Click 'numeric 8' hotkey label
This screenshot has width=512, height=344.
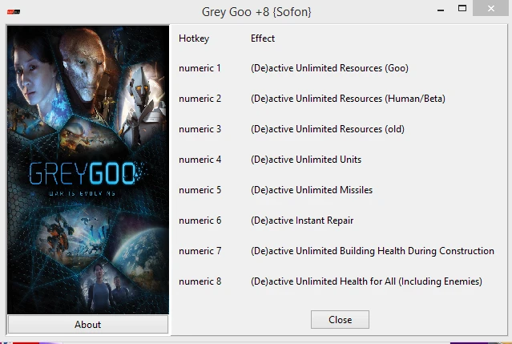coord(200,281)
